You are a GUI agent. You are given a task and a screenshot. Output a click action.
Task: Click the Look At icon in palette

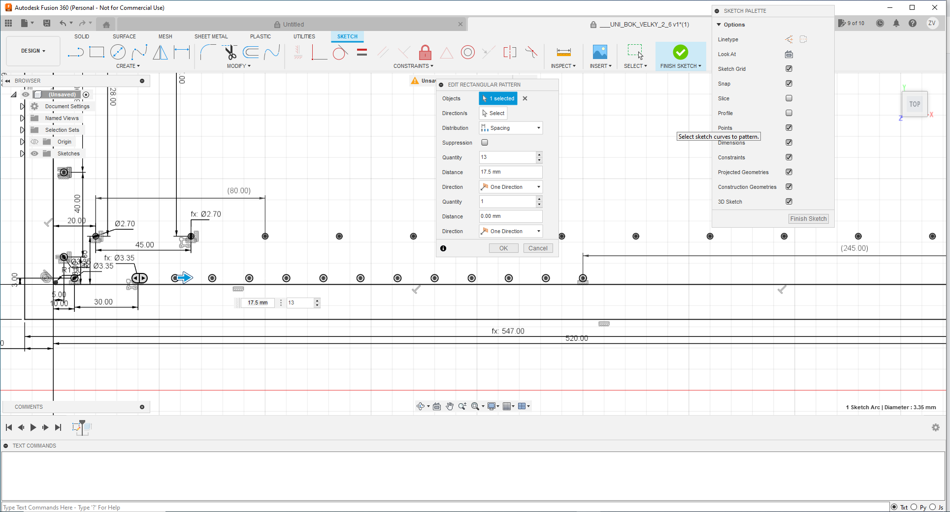(x=789, y=54)
